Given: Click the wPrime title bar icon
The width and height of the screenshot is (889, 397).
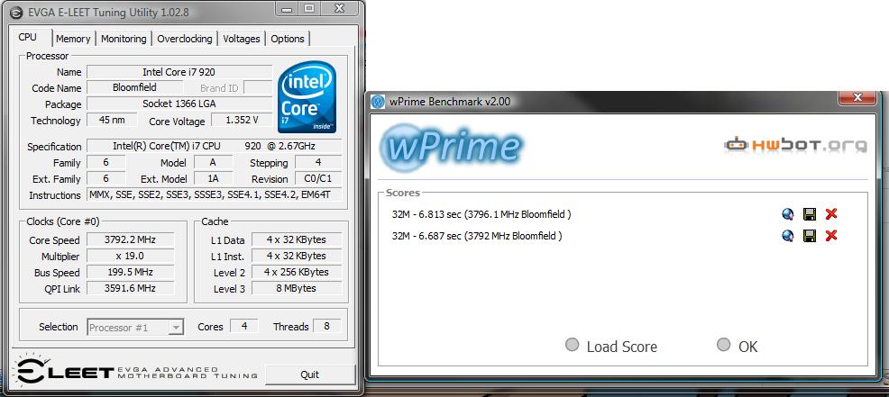Looking at the screenshot, I should pyautogui.click(x=378, y=102).
